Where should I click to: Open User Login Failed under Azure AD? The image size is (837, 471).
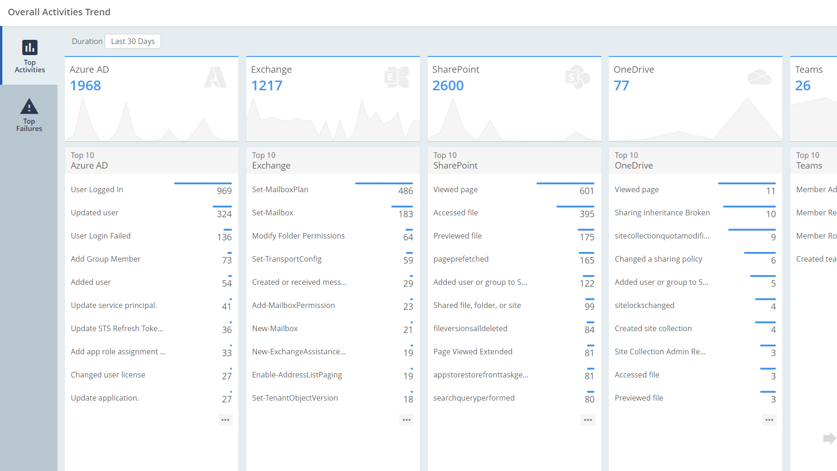(100, 236)
